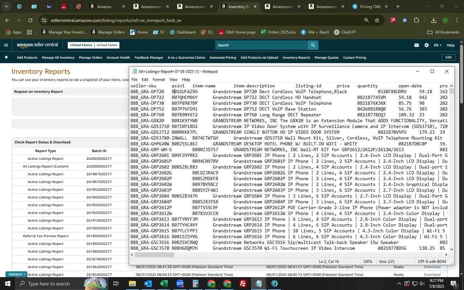Open the vCloud Choice United States account switcher
464x290 pixels.
pyautogui.click(x=94, y=45)
